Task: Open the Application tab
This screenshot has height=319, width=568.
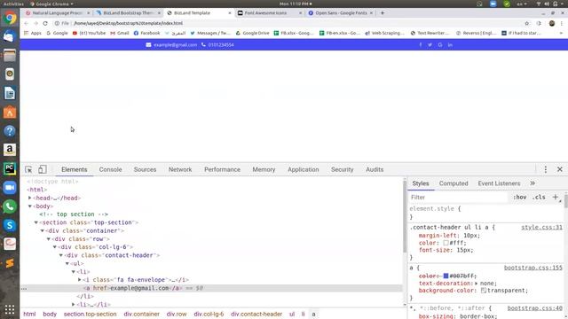Action: coord(304,169)
